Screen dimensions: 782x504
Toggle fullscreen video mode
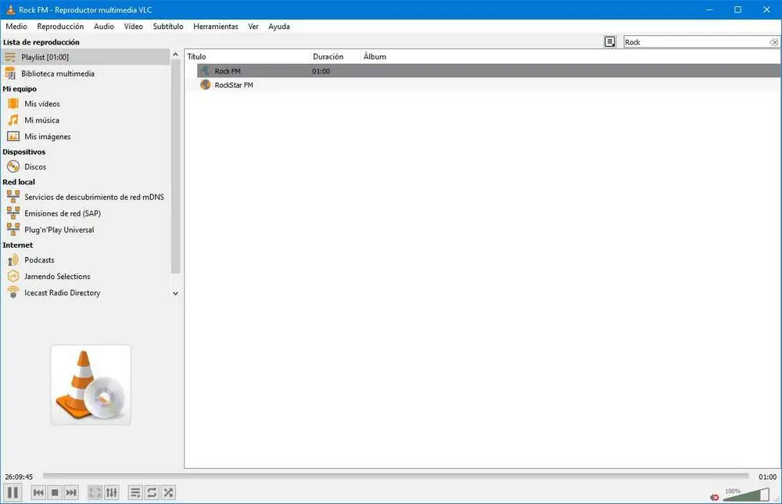(x=95, y=492)
